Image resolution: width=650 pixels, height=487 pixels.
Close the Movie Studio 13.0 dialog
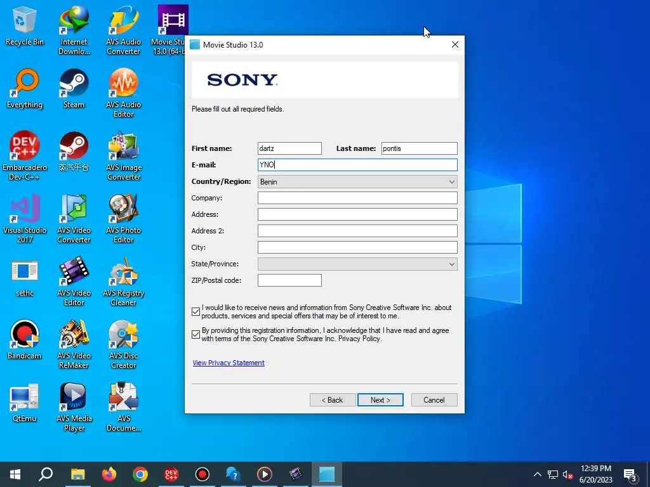pyautogui.click(x=454, y=45)
